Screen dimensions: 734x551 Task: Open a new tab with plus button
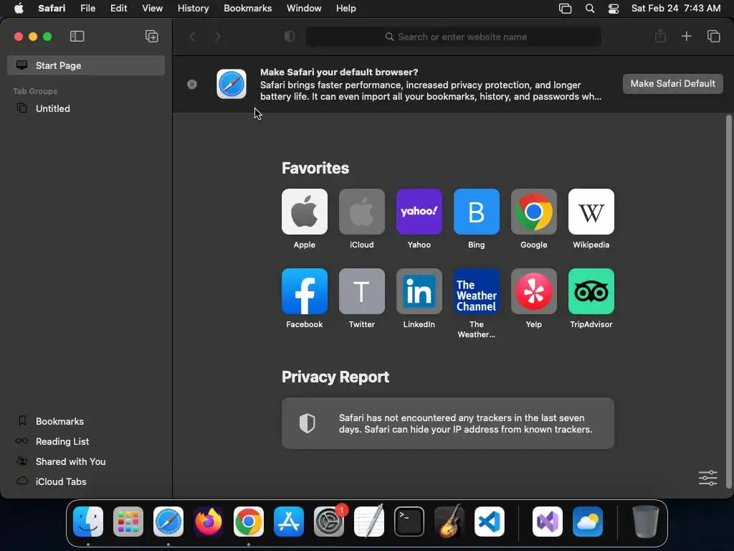[686, 36]
